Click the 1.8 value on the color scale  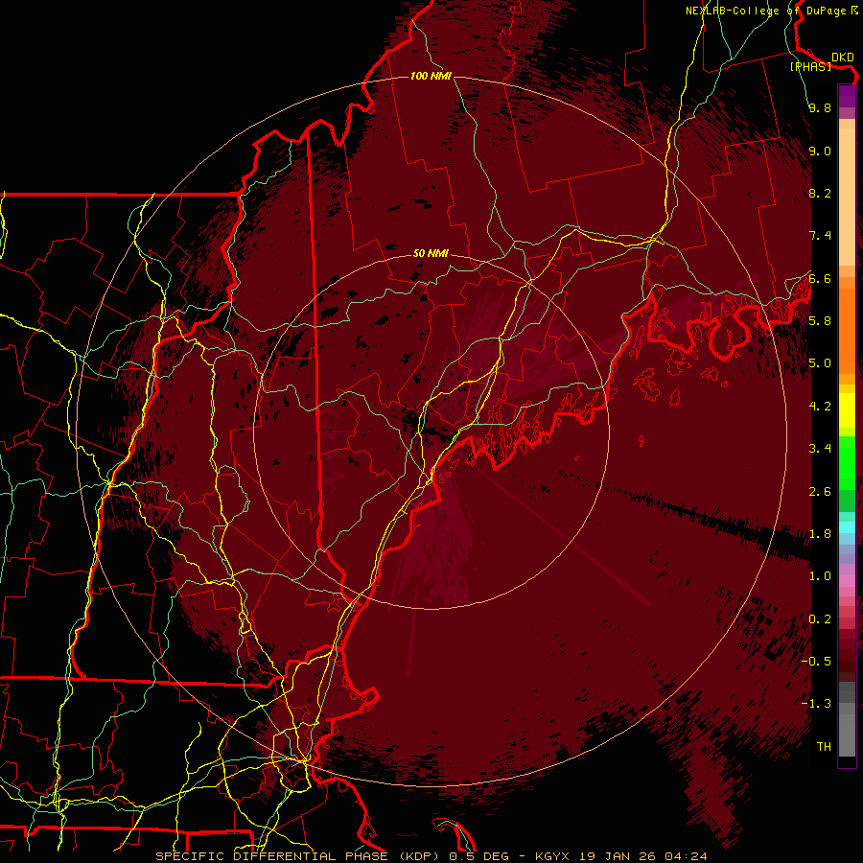pos(820,534)
